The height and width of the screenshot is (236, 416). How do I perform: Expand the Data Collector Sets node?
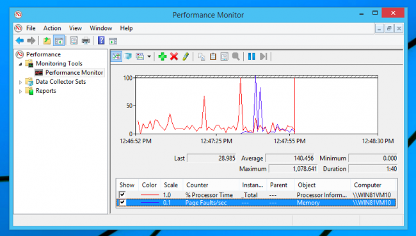coord(20,83)
